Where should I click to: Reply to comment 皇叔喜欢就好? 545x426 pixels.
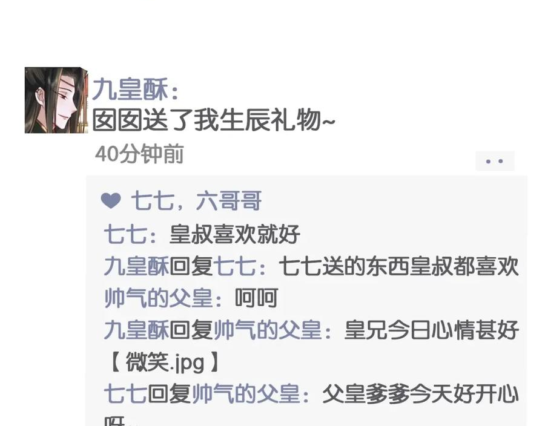(x=234, y=234)
